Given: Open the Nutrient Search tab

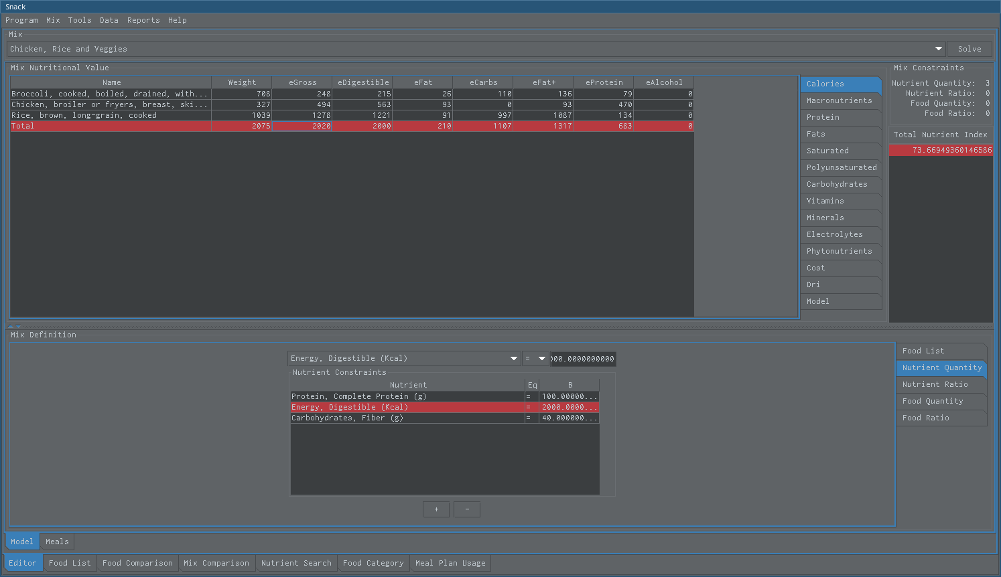Looking at the screenshot, I should pyautogui.click(x=296, y=563).
